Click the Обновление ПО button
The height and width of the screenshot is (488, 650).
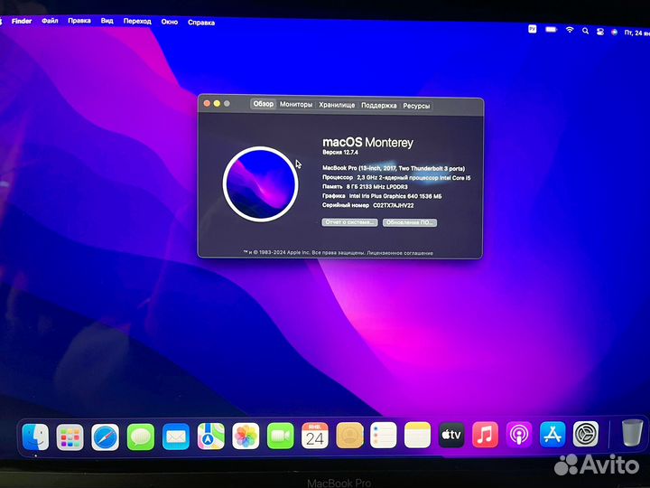[410, 223]
